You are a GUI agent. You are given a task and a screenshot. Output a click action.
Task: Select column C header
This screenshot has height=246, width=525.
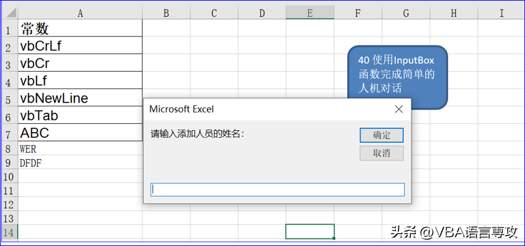[x=214, y=13]
